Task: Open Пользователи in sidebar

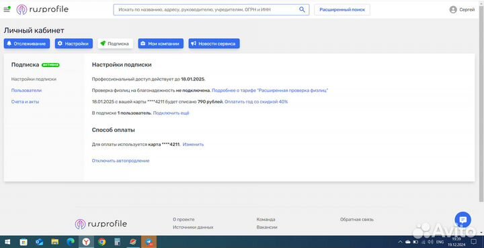Action: click(26, 90)
